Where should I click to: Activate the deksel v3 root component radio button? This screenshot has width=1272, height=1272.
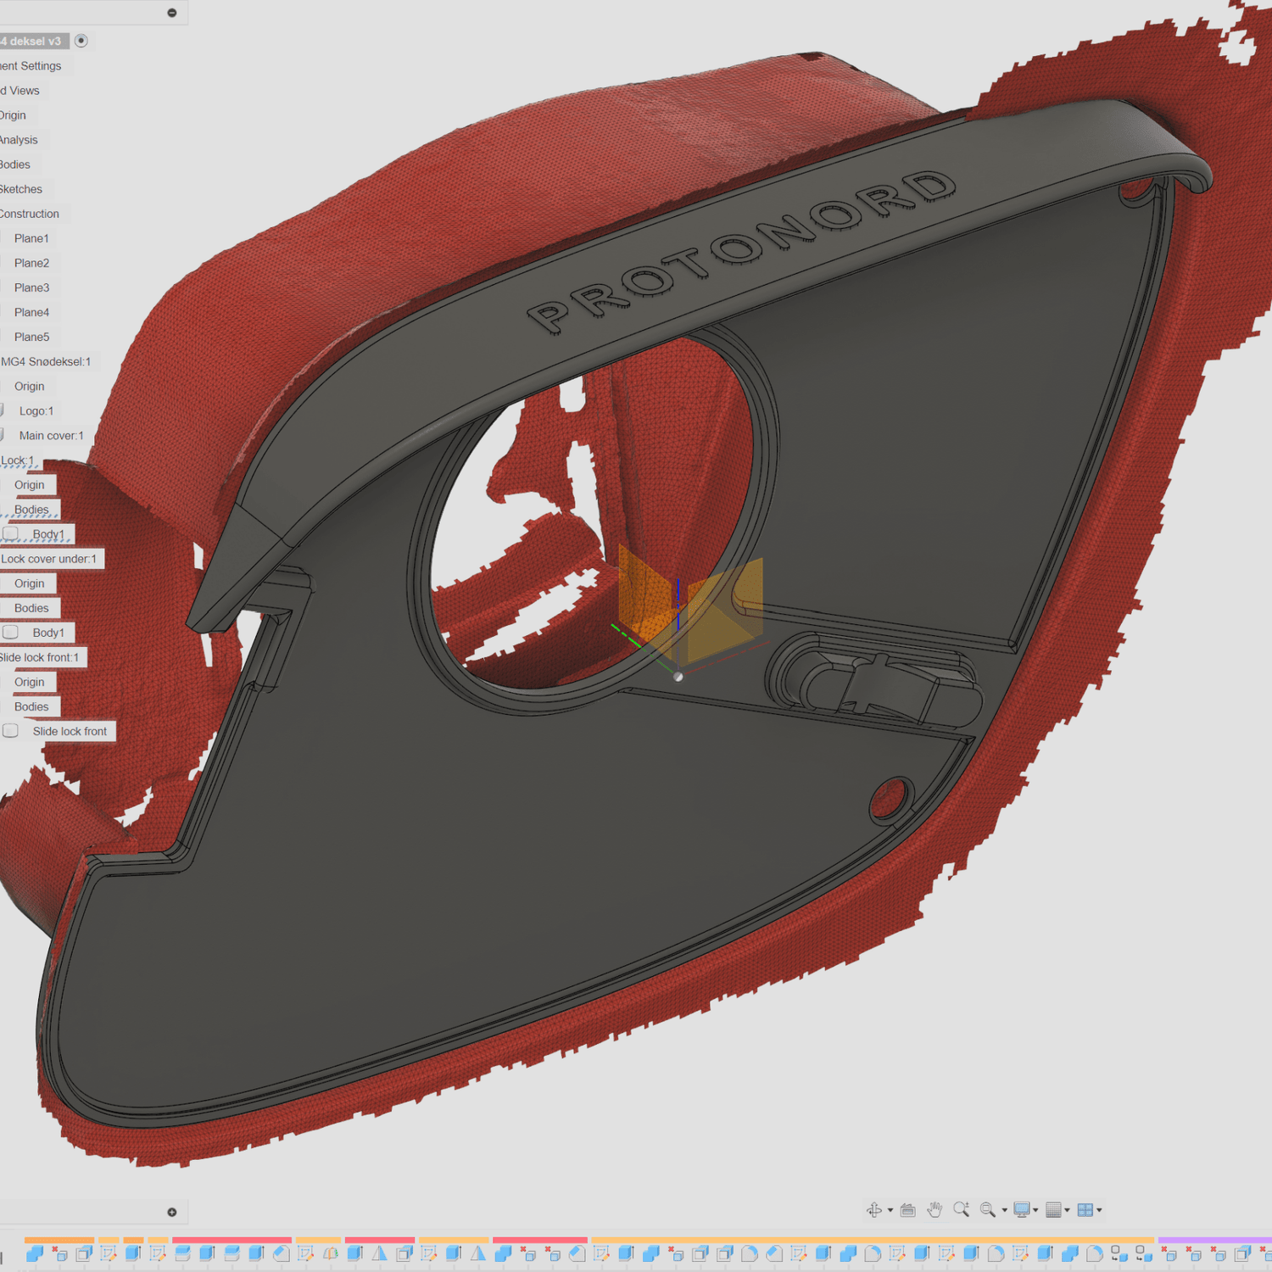(x=81, y=41)
